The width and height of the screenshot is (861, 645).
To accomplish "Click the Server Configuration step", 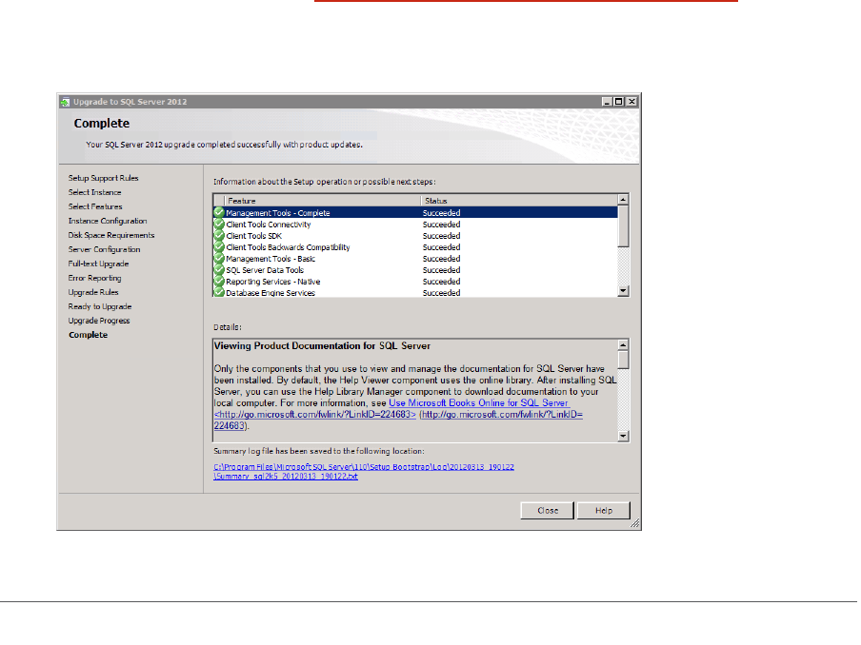I will pyautogui.click(x=105, y=249).
